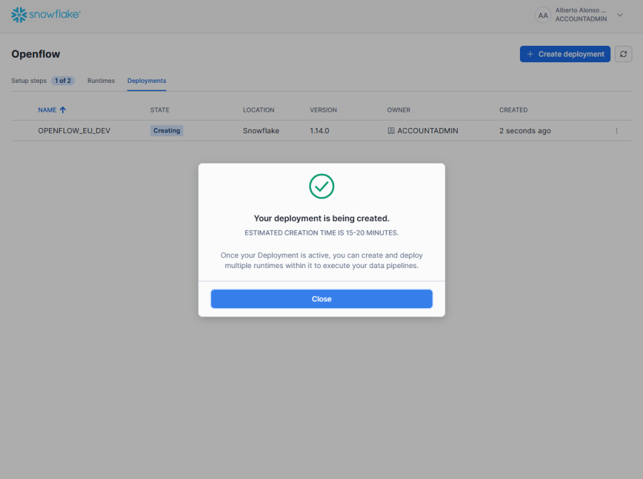Switch to the Runtimes tab

click(101, 81)
